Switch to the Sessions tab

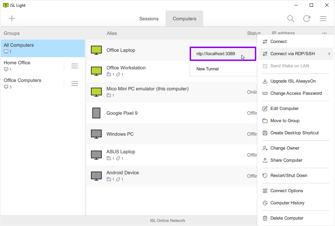coord(149,19)
